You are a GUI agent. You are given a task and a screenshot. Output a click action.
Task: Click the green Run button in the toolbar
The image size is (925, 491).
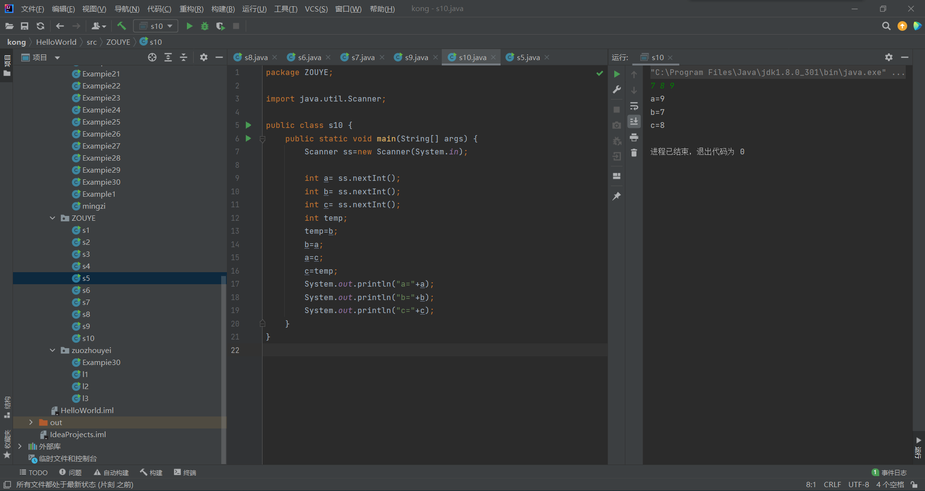(x=189, y=26)
